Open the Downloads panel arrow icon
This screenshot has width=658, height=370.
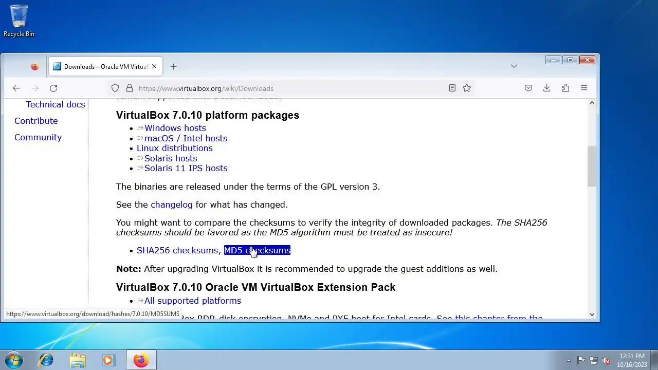(547, 88)
